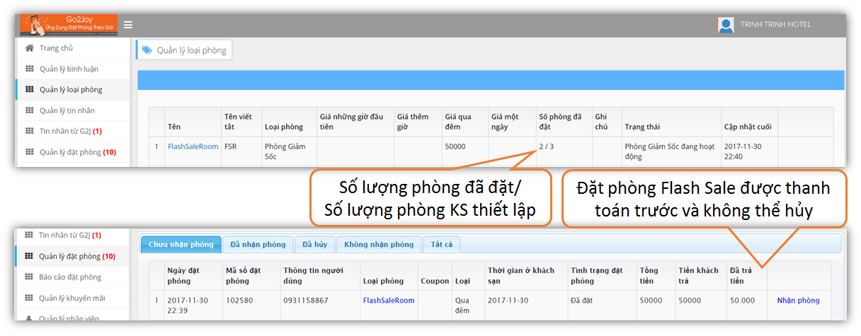Open the Quản lý tin nhắn menu item
The height and width of the screenshot is (336, 861).
(x=67, y=110)
